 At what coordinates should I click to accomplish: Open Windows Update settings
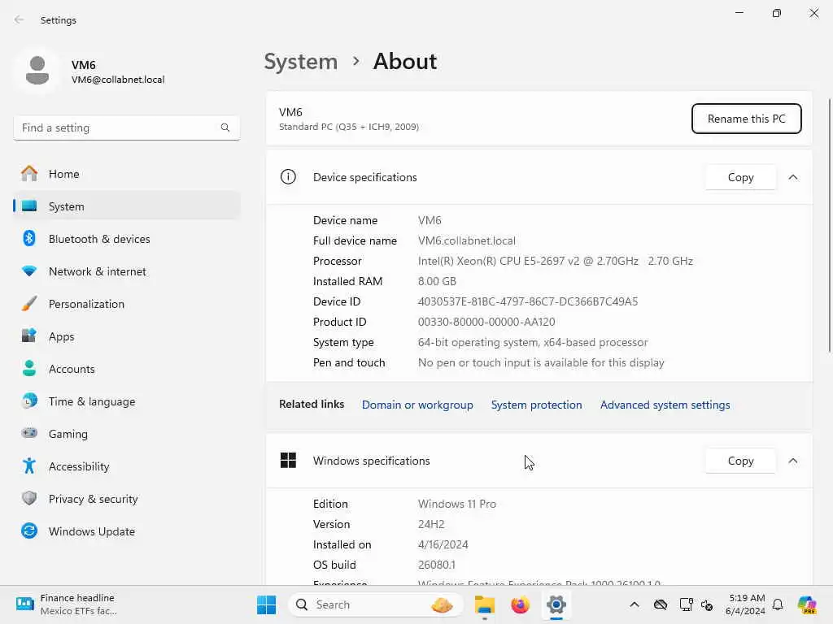pyautogui.click(x=126, y=531)
